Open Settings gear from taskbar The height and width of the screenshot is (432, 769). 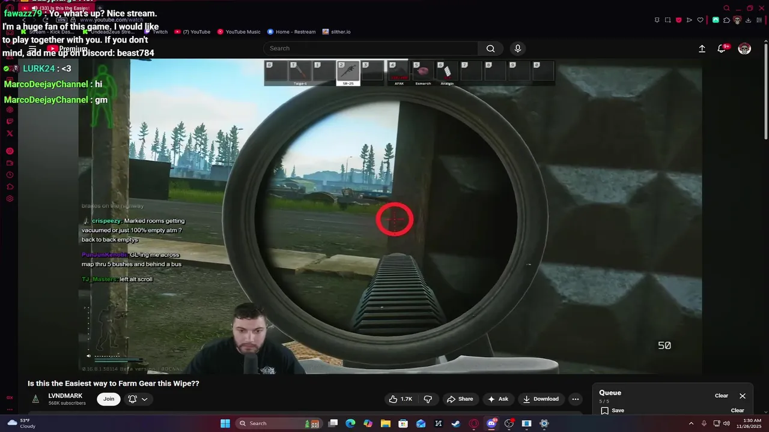pyautogui.click(x=544, y=424)
